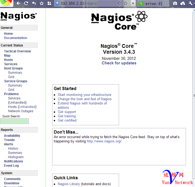Image resolution: width=195 pixels, height=187 pixels.
Task: Click (Unhandled) next to Hosts
Action: pos(27,107)
